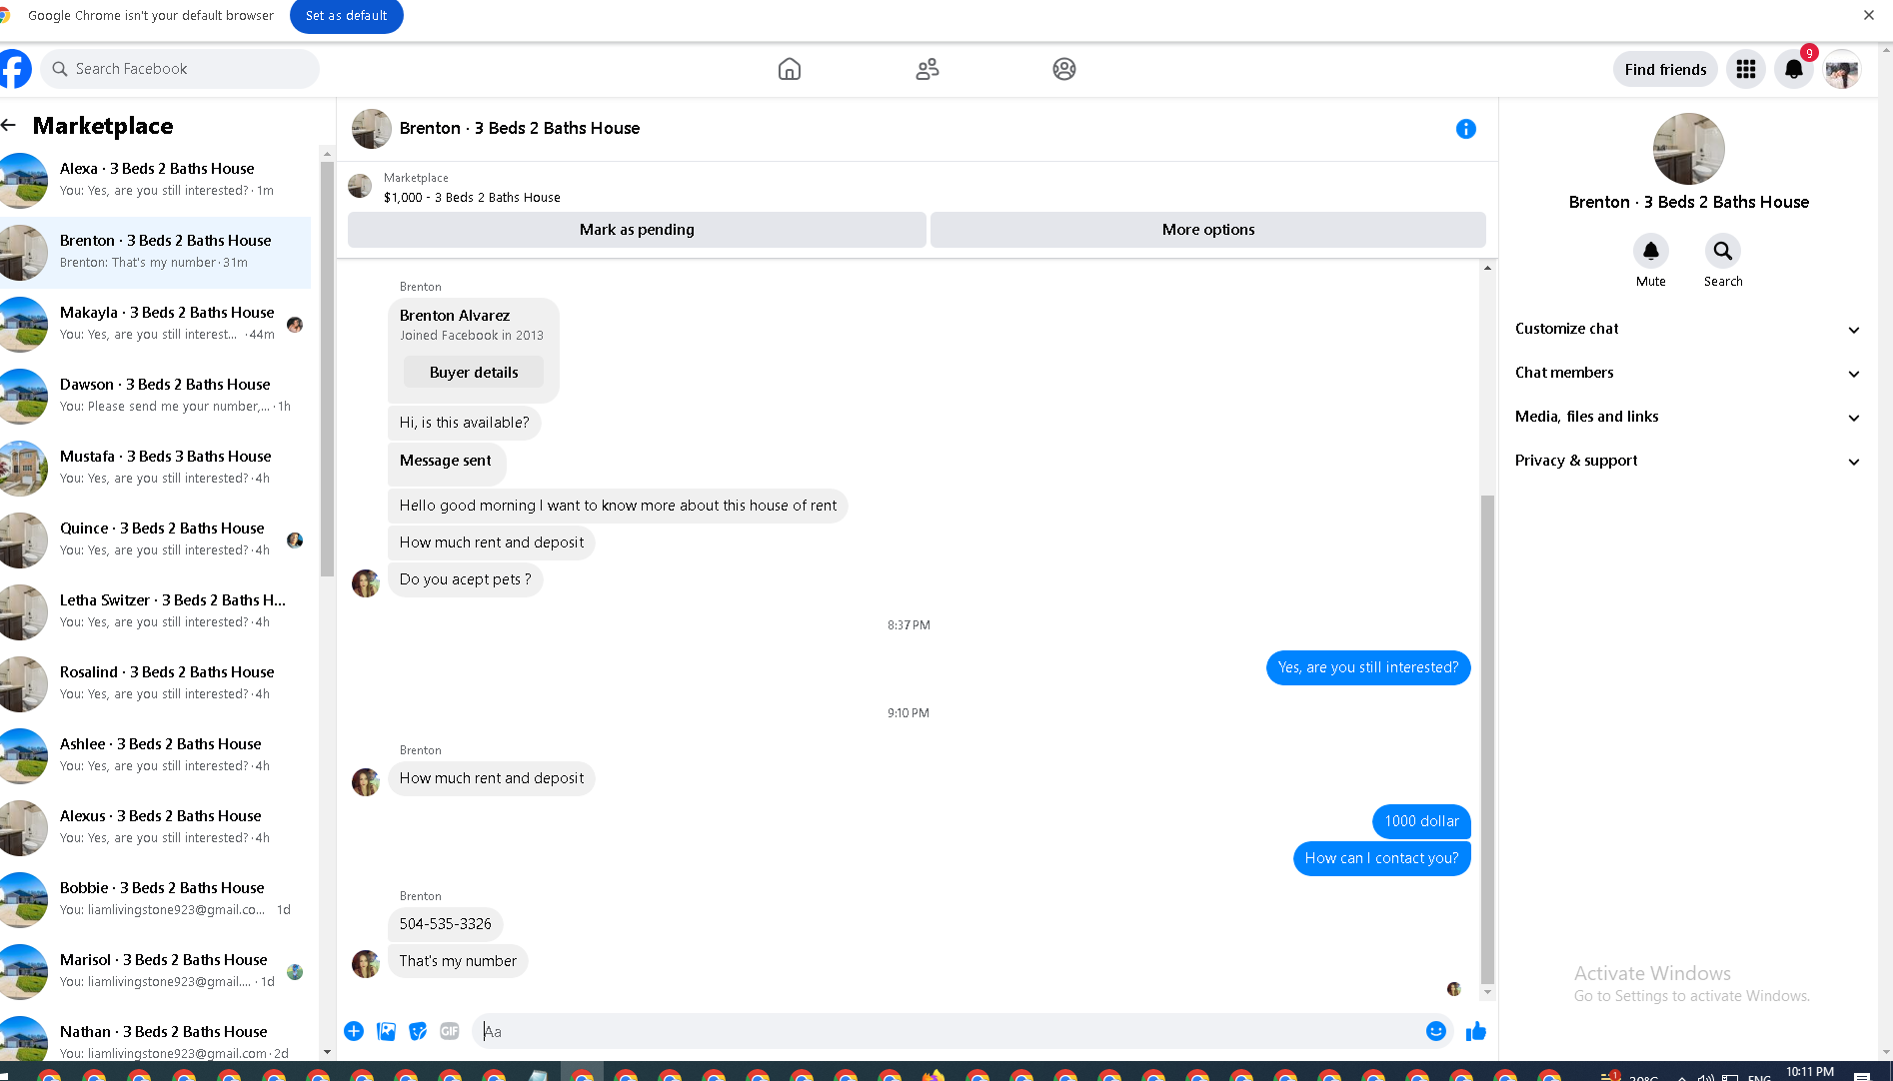Open the Marketplace listing thumbnail

pyautogui.click(x=360, y=186)
